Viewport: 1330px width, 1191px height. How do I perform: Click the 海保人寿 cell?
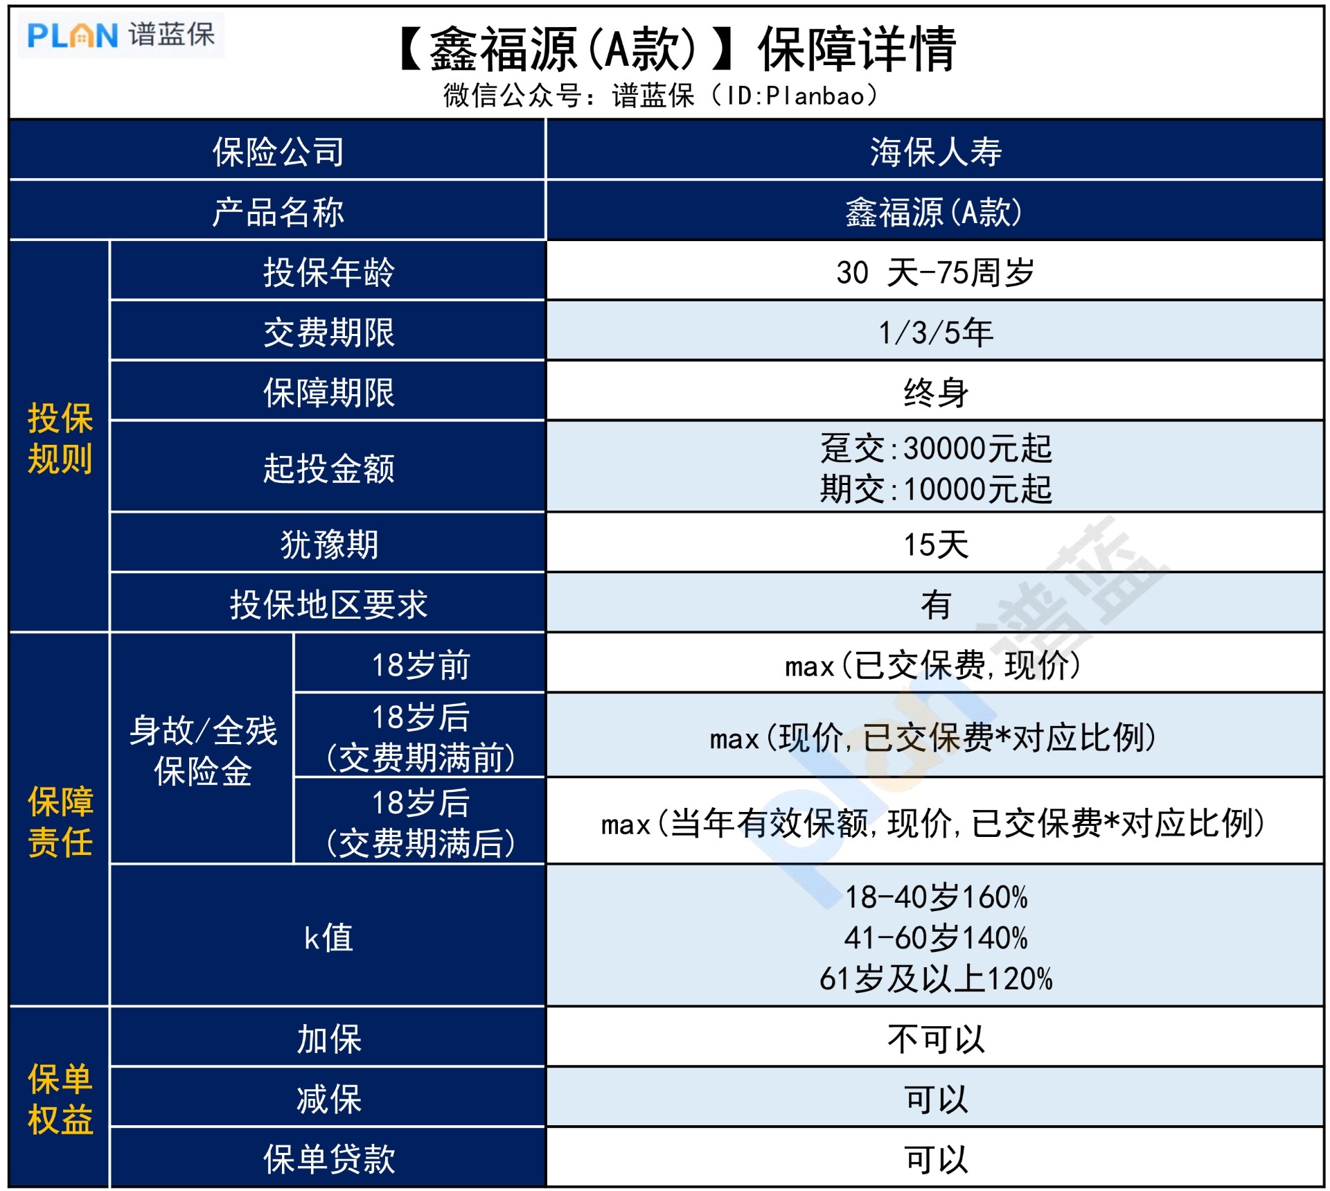936,151
